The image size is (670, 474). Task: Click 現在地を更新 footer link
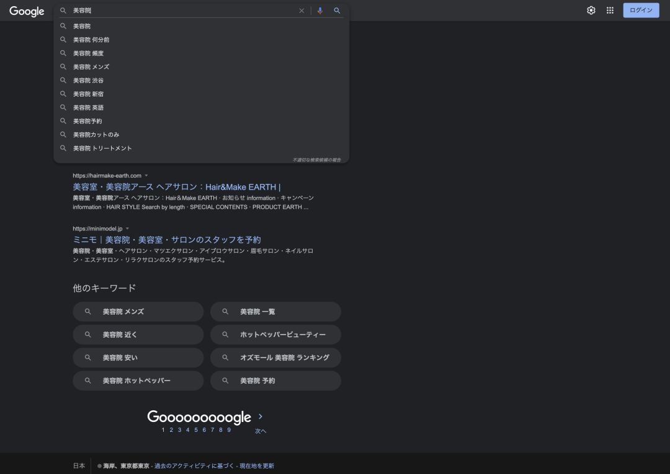[x=257, y=466]
